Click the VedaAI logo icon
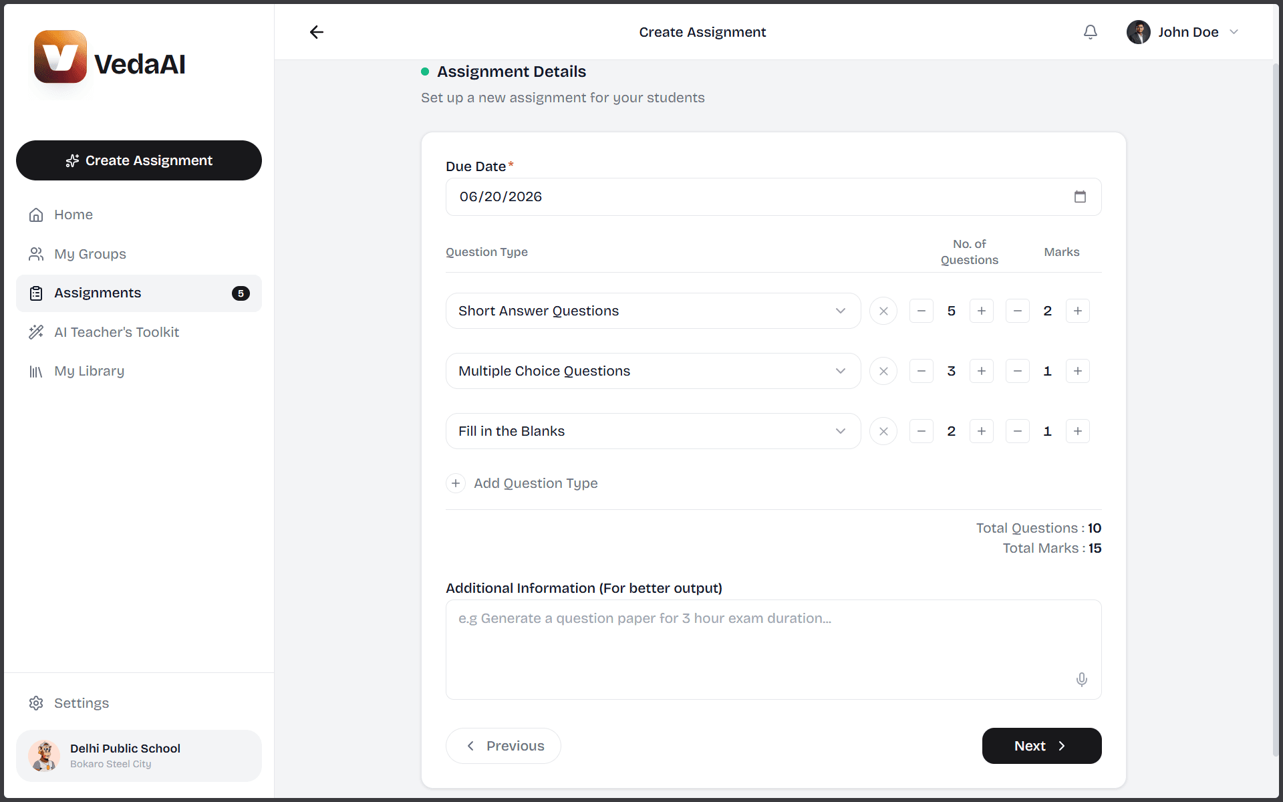Viewport: 1283px width, 802px height. click(x=60, y=57)
